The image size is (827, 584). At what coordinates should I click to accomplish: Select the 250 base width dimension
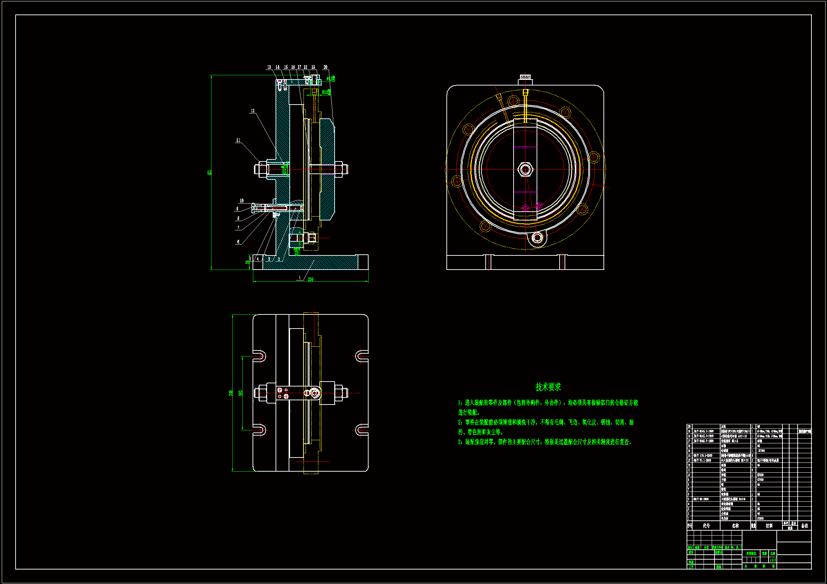(x=311, y=279)
